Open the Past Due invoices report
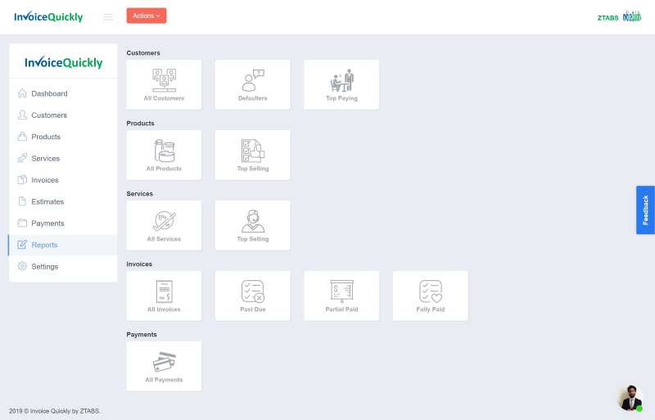Screen dimensions: 655x420 253,296
